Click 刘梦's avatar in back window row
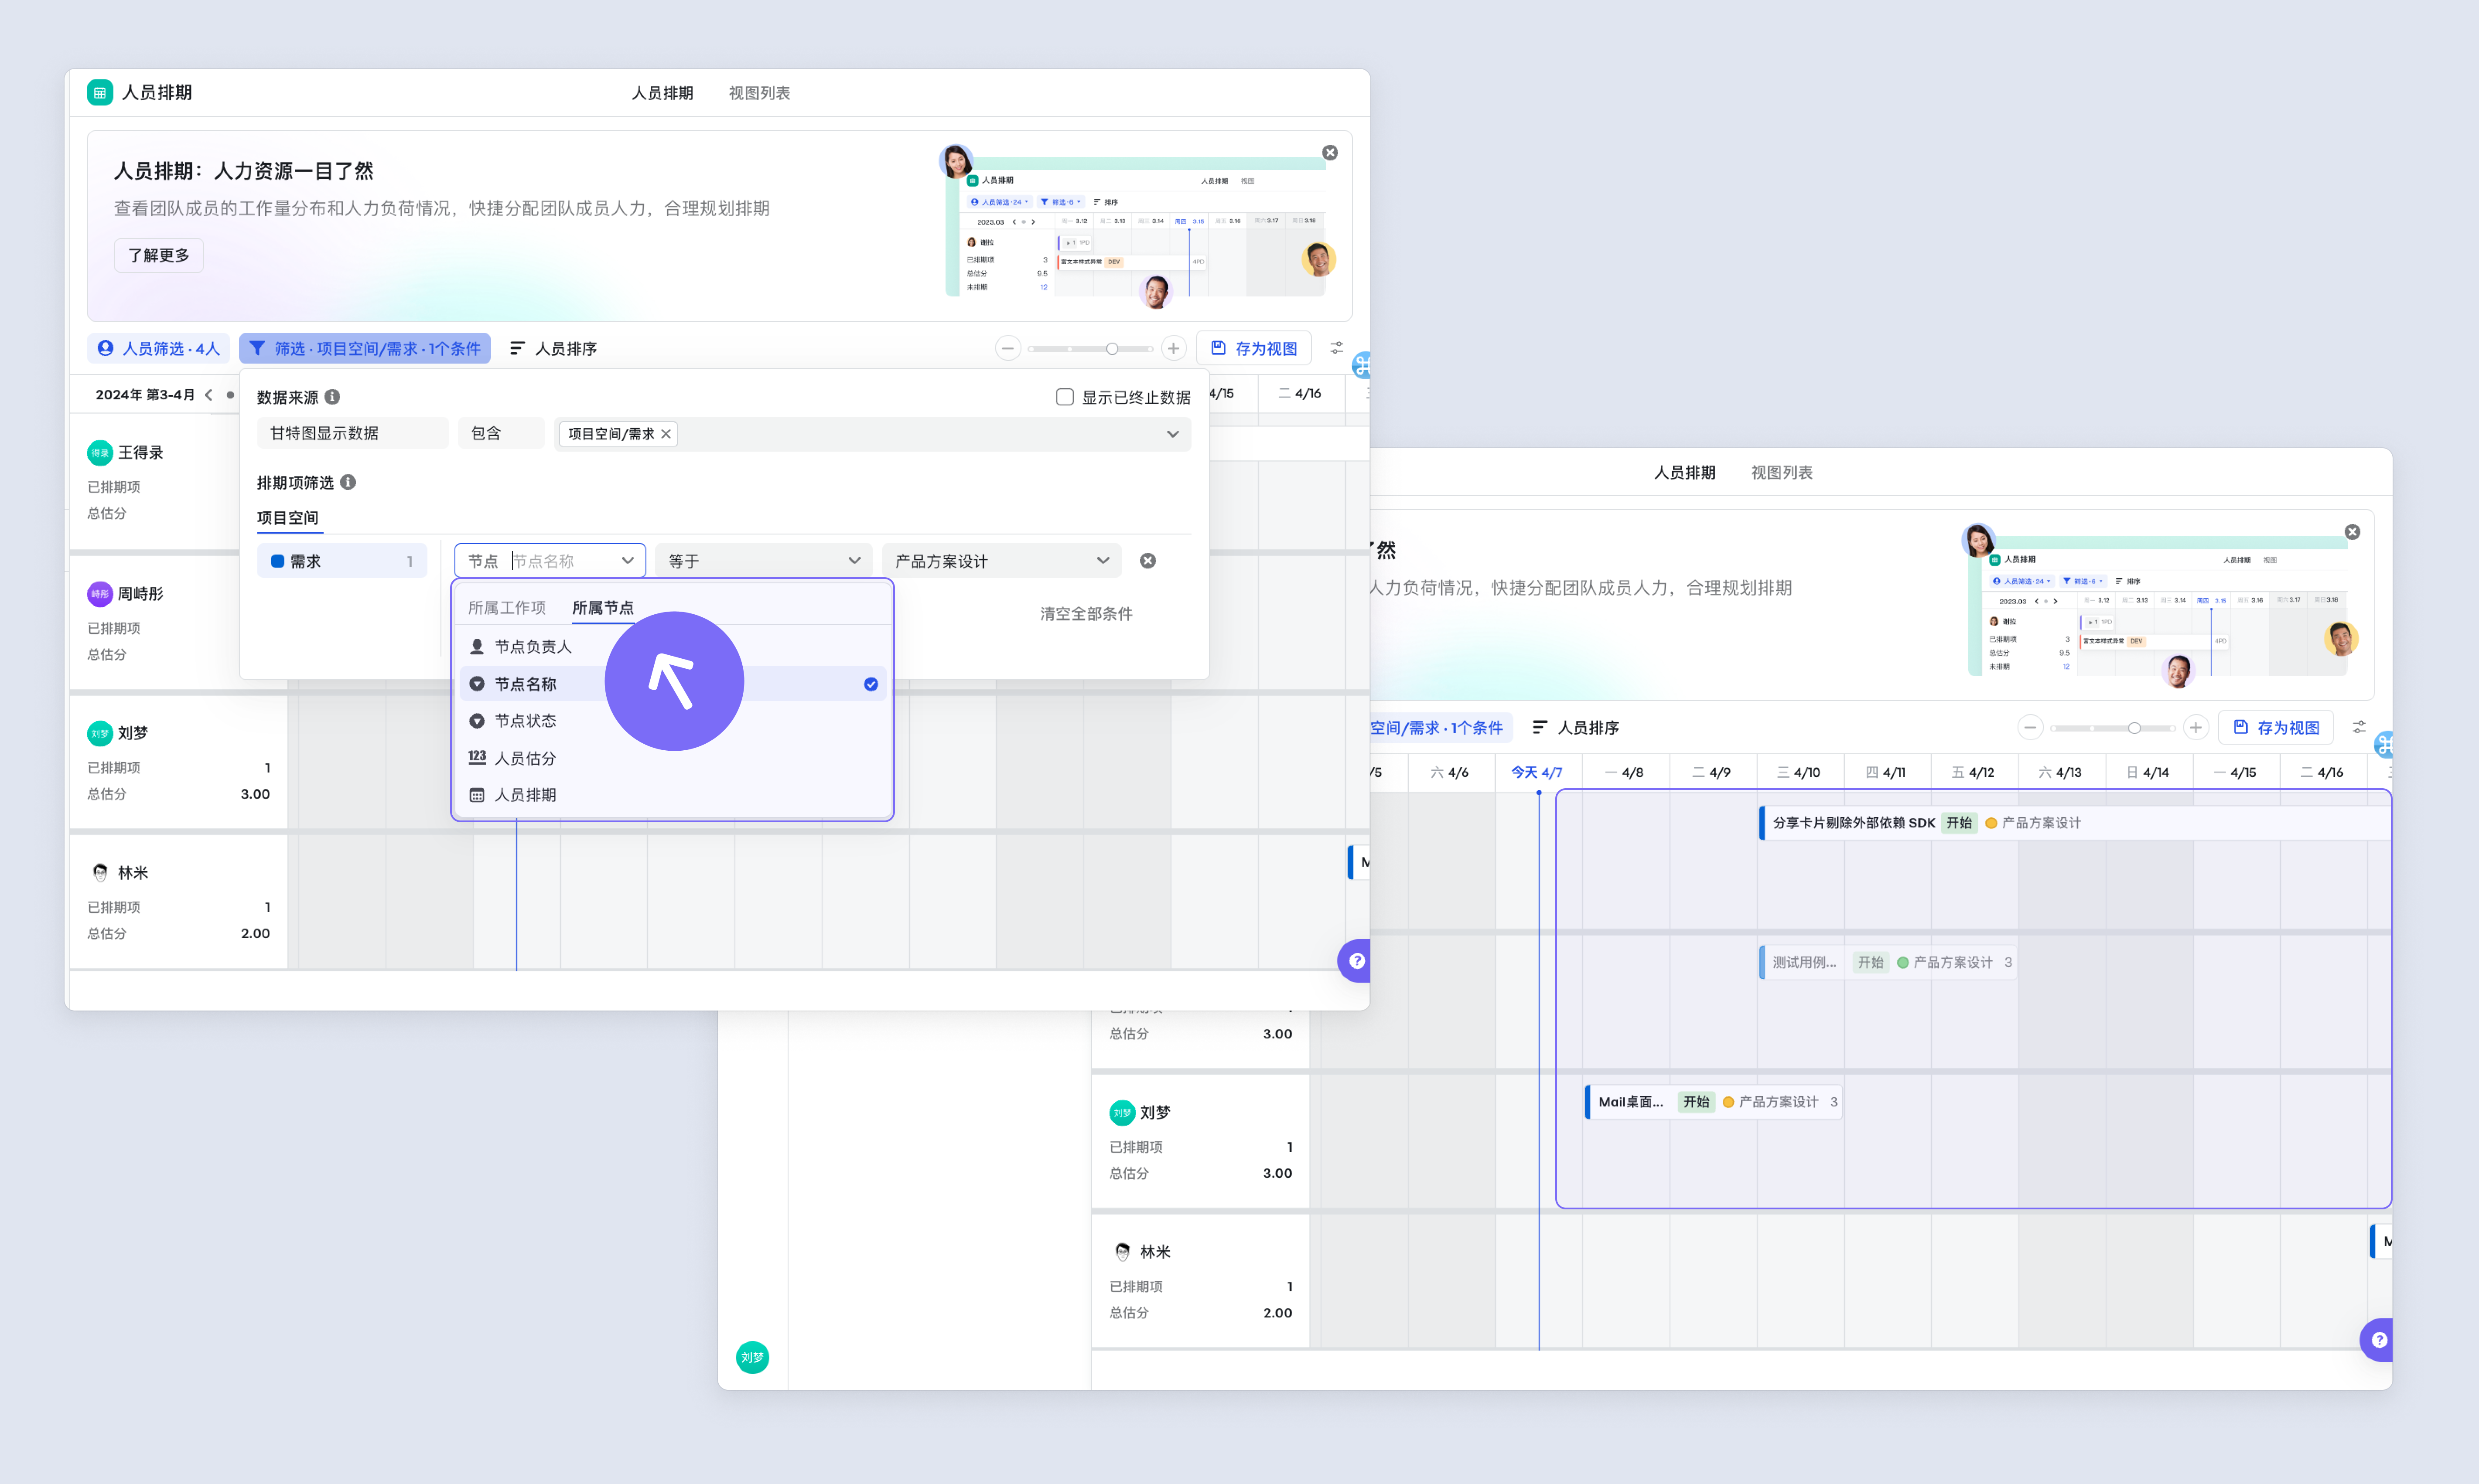The width and height of the screenshot is (2479, 1484). pyautogui.click(x=1123, y=1112)
